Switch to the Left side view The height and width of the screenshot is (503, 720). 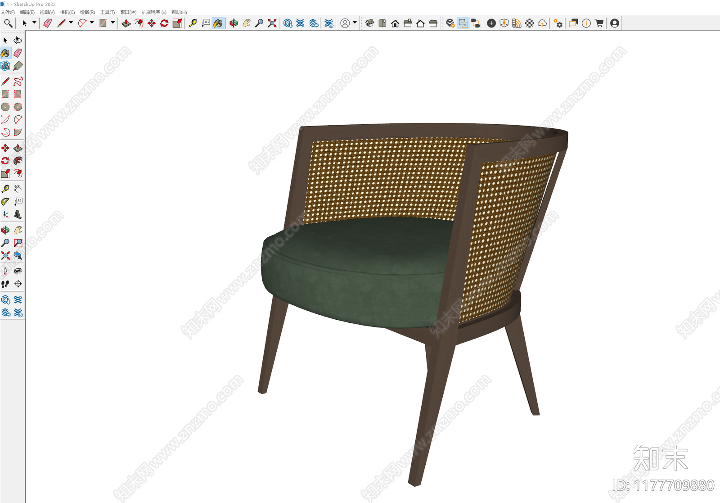pyautogui.click(x=433, y=23)
